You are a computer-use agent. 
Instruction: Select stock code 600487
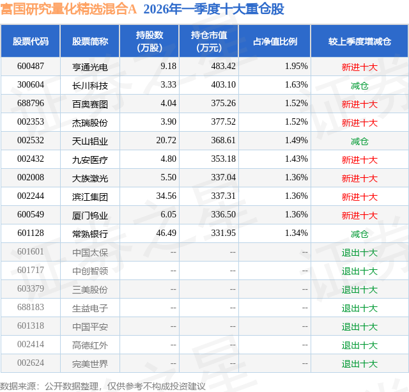pyautogui.click(x=31, y=66)
